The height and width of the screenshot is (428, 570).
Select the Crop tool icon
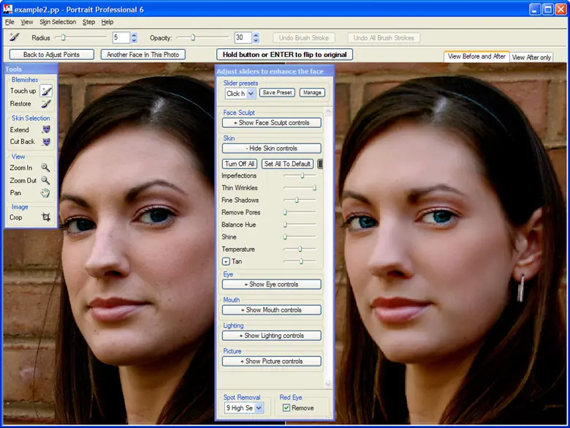45,217
